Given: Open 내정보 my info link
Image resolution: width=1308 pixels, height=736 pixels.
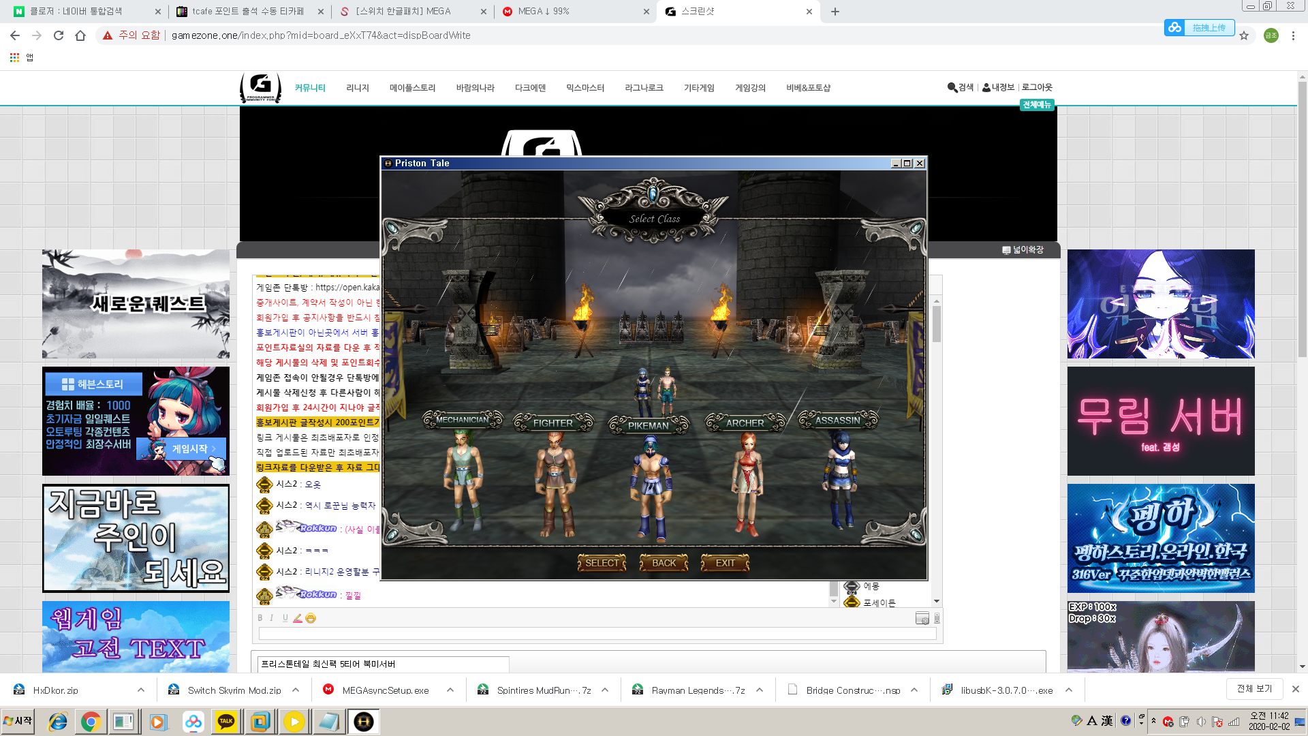Looking at the screenshot, I should click(x=998, y=87).
